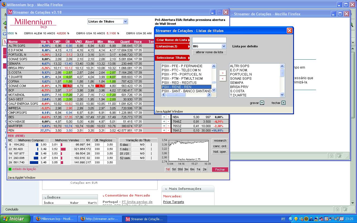Click the plus button beside the NBA row
This screenshot has height=223, width=357.
[x=164, y=117]
